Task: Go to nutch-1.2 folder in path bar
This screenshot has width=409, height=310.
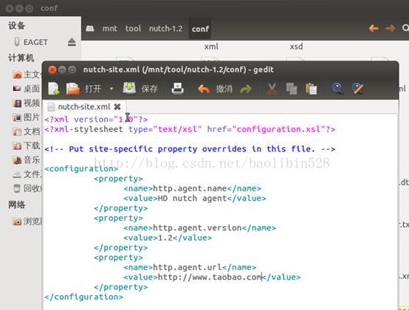Action: (x=165, y=29)
